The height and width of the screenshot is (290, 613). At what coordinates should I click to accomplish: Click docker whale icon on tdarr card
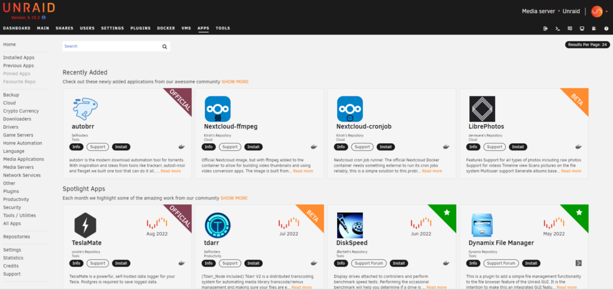point(314,264)
